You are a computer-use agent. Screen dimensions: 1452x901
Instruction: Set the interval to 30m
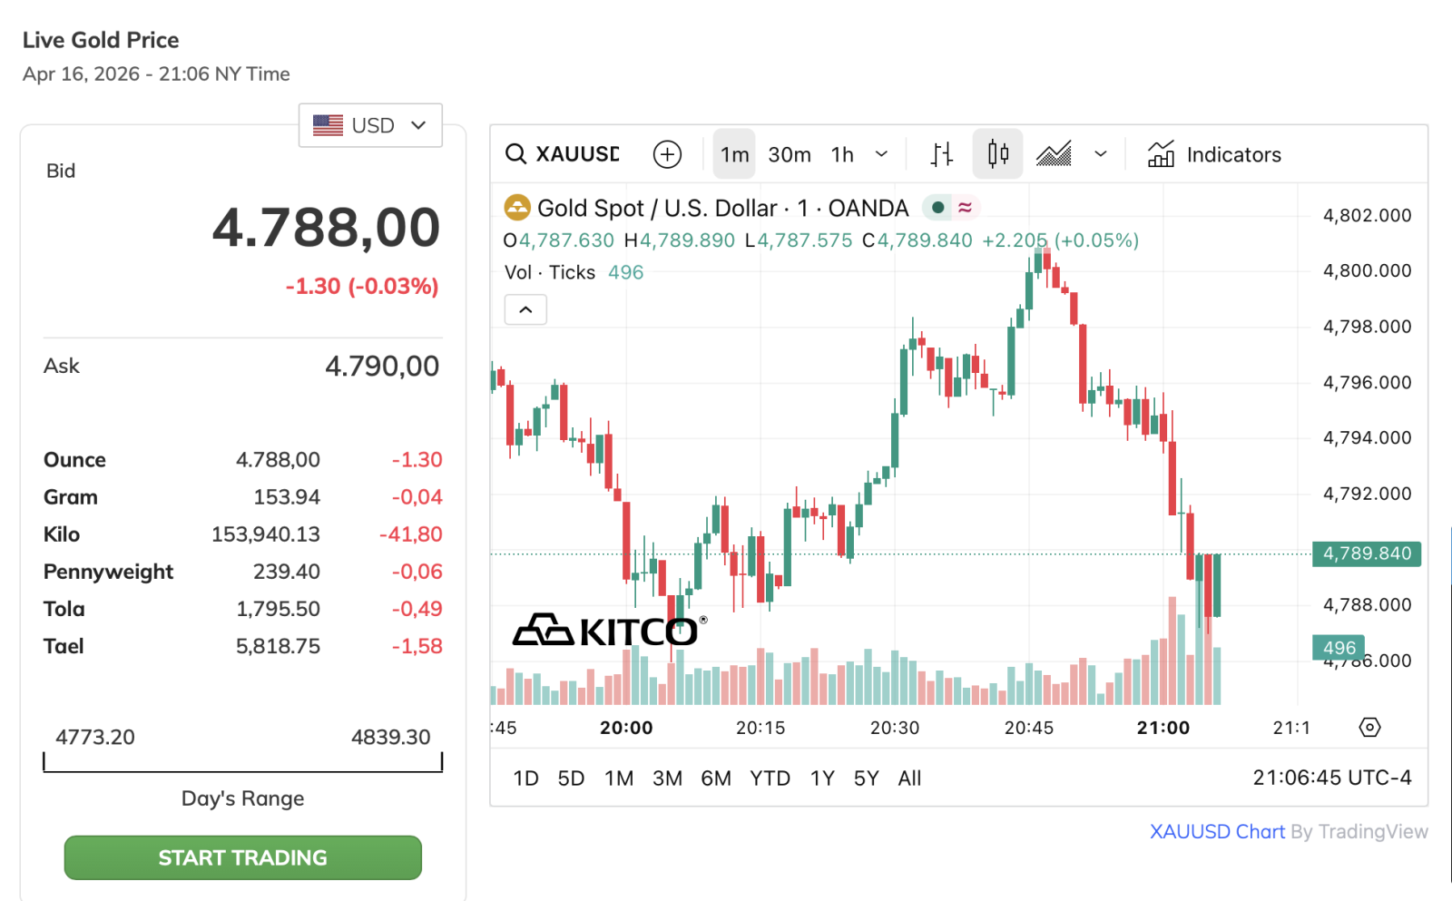(789, 155)
